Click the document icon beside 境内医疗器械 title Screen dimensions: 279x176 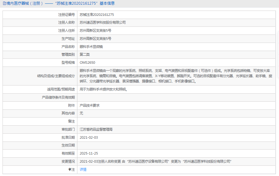coord(4,3)
